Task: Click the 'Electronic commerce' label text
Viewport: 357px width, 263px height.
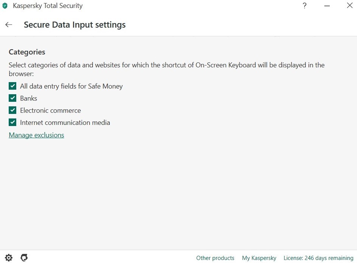Action: click(50, 110)
